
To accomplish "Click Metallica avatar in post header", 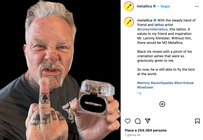I will (x=129, y=6).
